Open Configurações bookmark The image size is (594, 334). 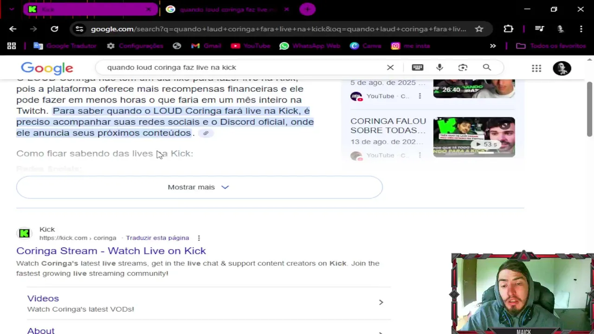point(135,46)
